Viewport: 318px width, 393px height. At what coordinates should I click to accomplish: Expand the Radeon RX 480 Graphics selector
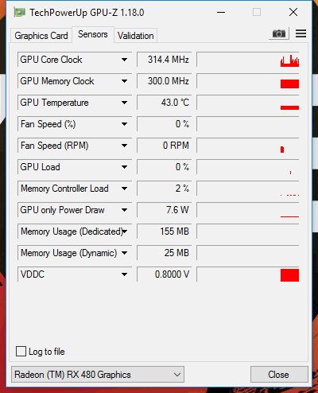[x=98, y=375]
